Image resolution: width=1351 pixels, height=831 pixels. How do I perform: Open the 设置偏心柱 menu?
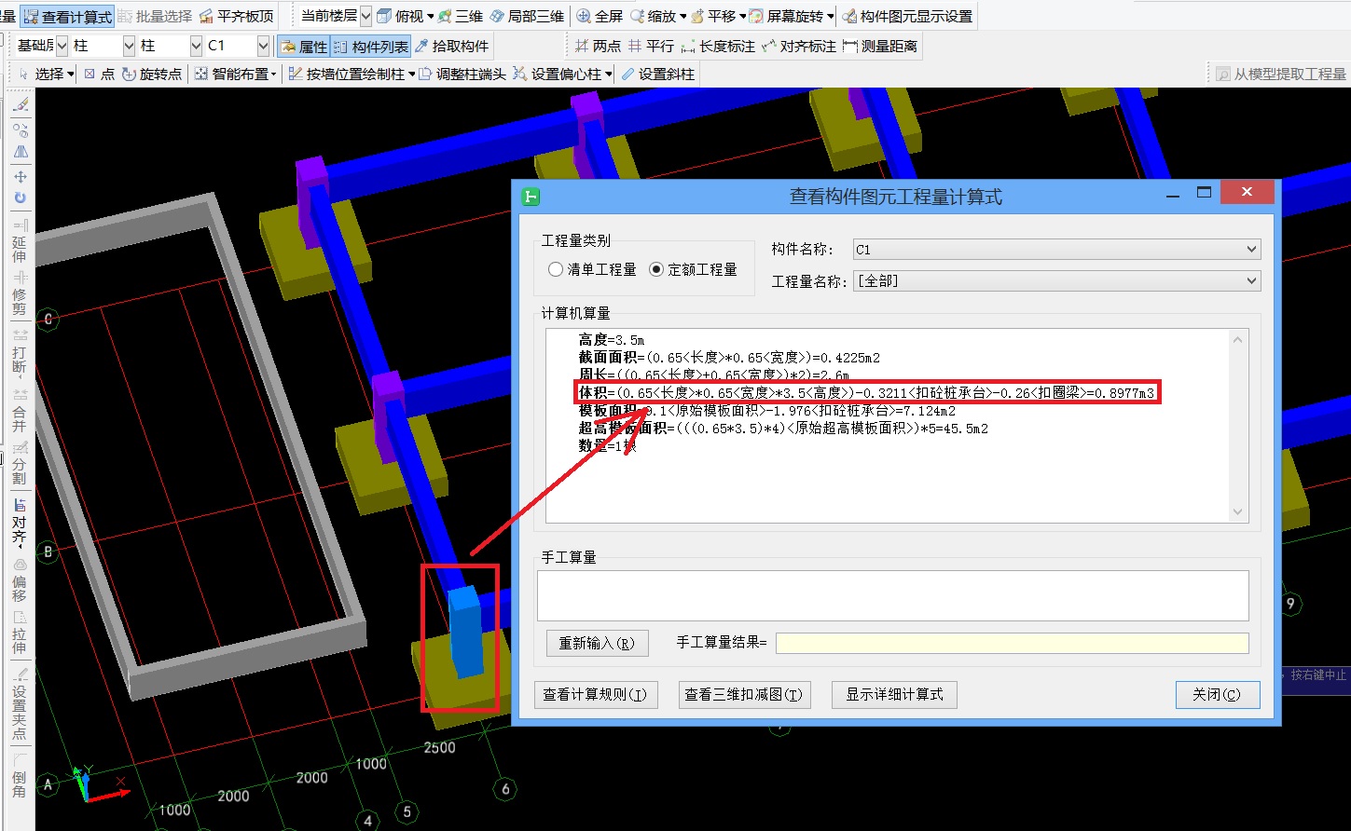point(563,75)
